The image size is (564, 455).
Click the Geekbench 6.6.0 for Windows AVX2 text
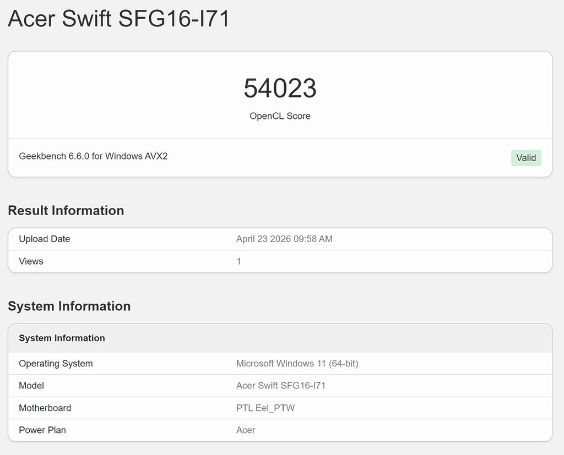93,156
